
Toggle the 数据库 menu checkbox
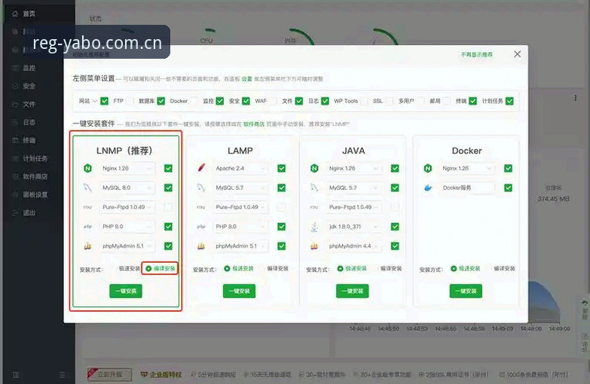click(161, 101)
